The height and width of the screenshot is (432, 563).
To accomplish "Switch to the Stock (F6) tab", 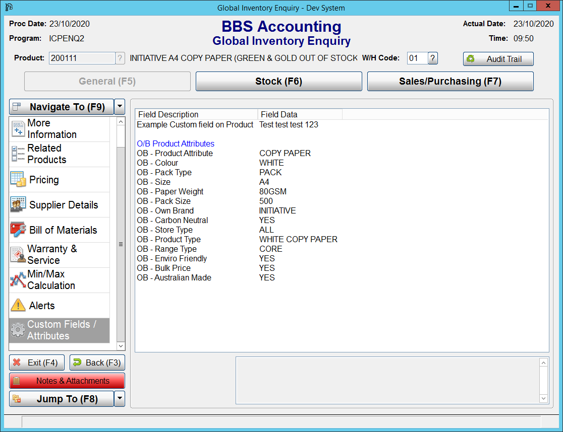I will pos(278,82).
